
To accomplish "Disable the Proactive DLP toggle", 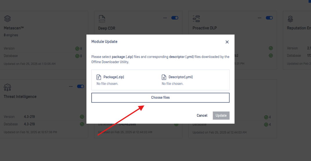I will [269, 18].
